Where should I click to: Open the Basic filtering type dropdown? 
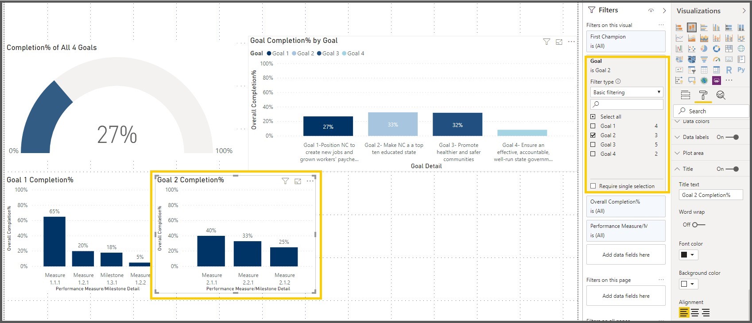coord(627,92)
